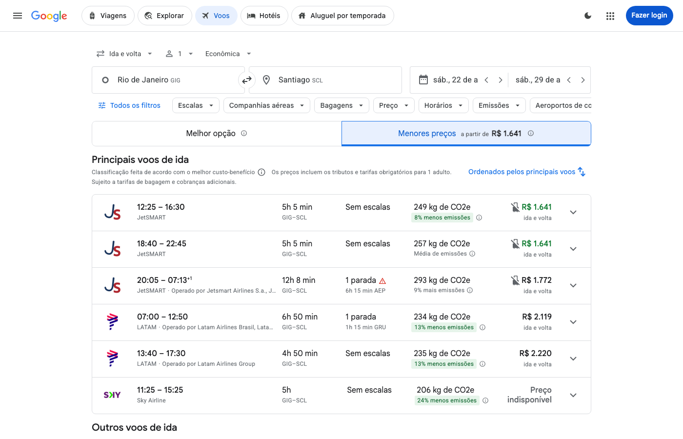Image resolution: width=683 pixels, height=439 pixels.
Task: Open the Preço filter
Action: click(x=394, y=105)
